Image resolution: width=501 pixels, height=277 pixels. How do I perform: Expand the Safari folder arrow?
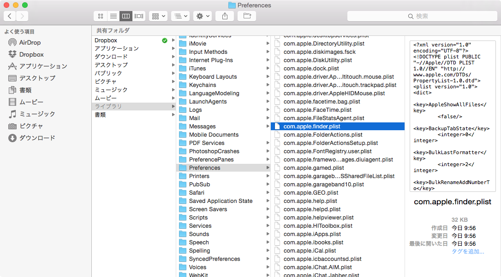pos(268,193)
